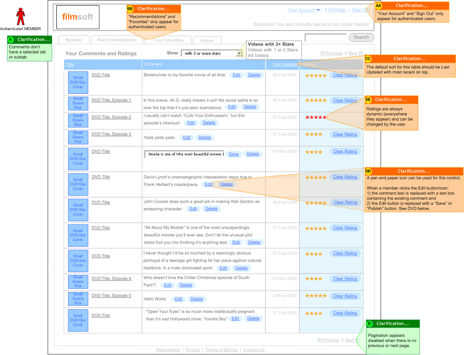Screen dimensions: 464x355
Task: Switch to the Browse tab
Action: pos(73,40)
